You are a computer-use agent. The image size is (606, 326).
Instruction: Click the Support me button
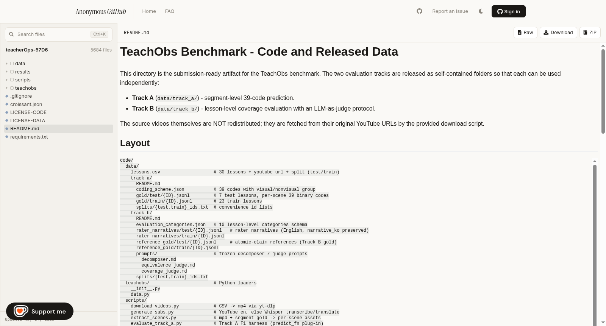[40, 311]
